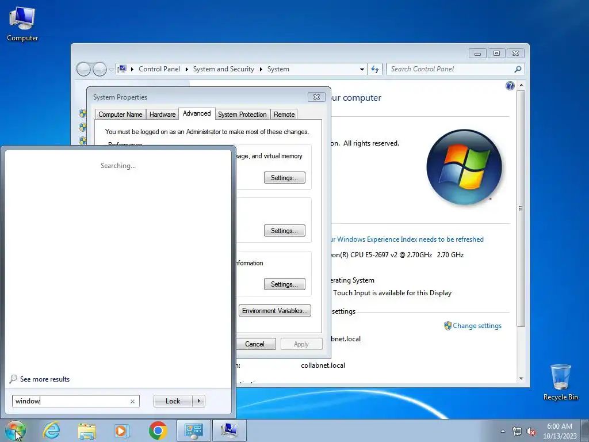This screenshot has height=442, width=589.
Task: Click the System window vertical scrollbar thumb
Action: coord(521,208)
